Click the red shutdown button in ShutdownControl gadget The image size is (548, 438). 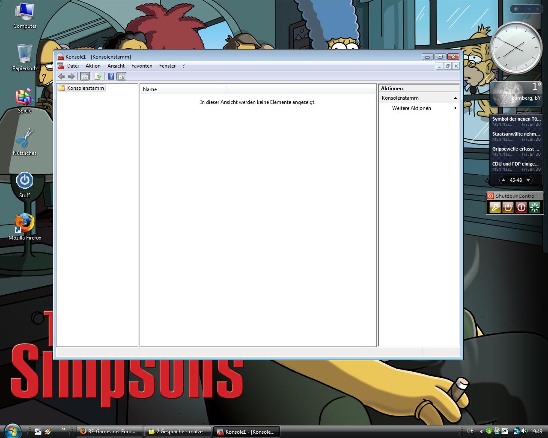(x=521, y=207)
